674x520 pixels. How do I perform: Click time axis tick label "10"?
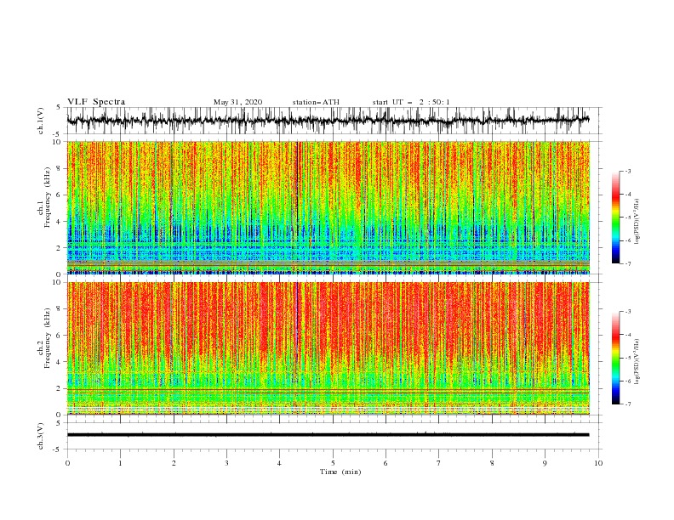point(598,463)
